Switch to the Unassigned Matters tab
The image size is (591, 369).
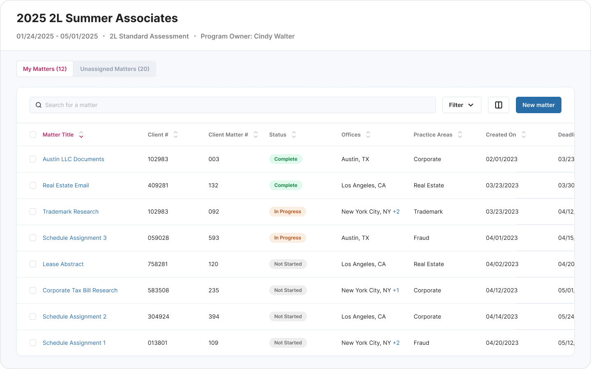pyautogui.click(x=115, y=69)
